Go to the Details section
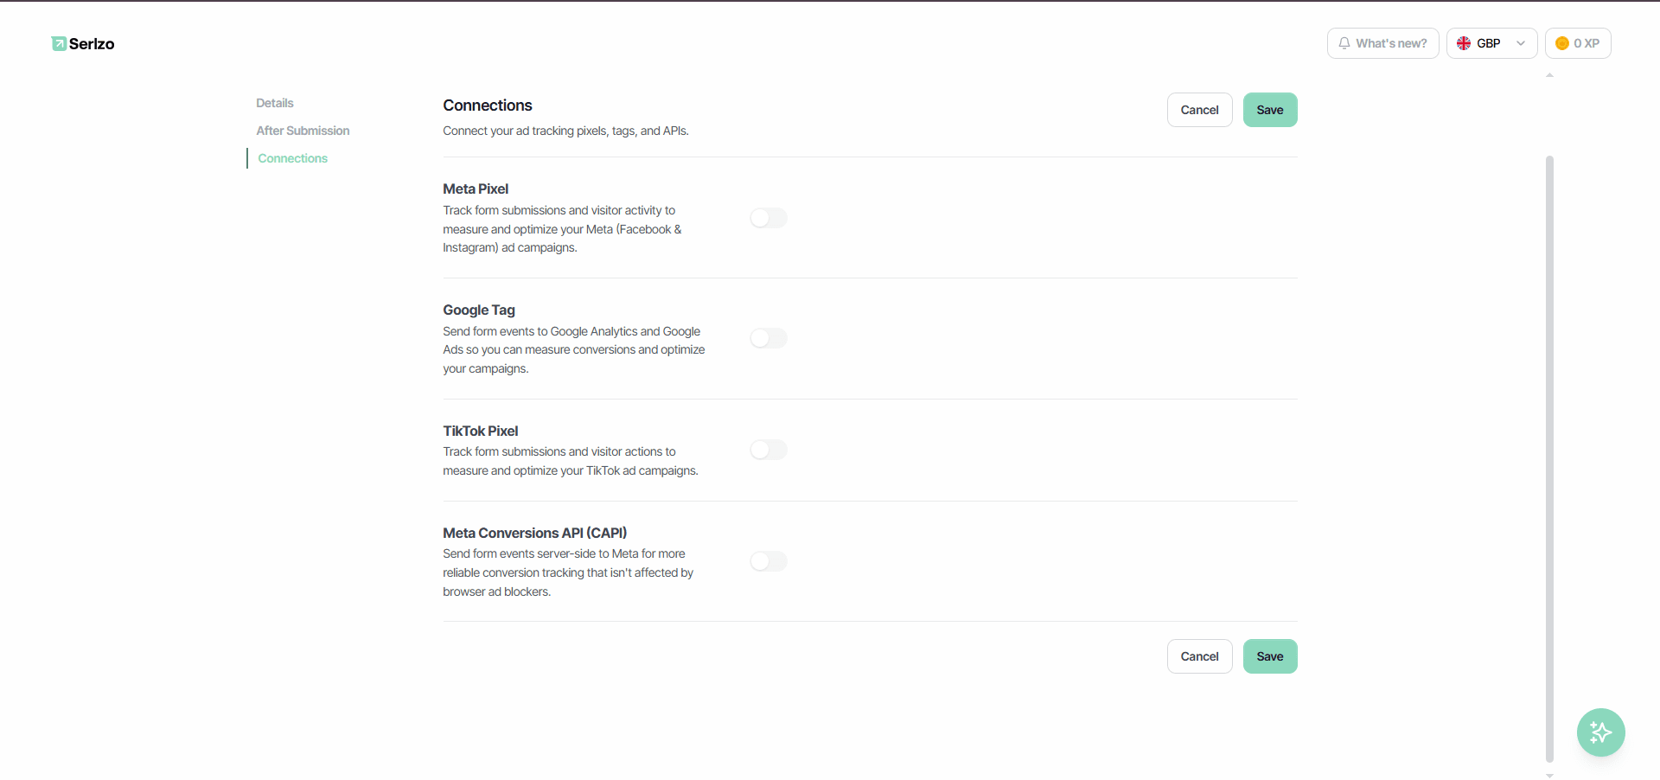 pos(275,103)
